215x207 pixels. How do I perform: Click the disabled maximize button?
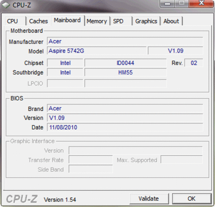182,3
